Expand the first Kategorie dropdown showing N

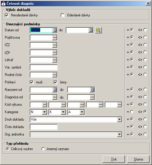pyautogui.click(x=45, y=112)
